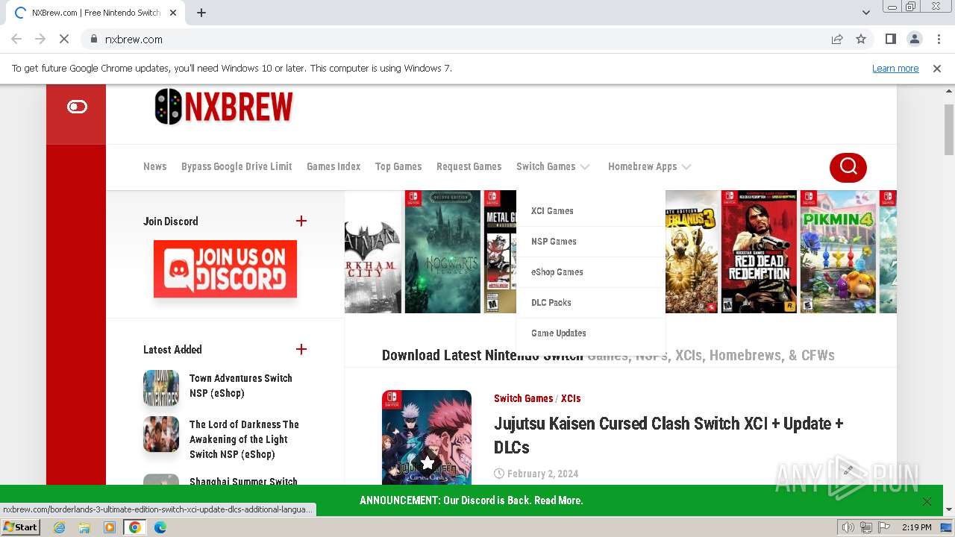Launch Internet Explorer from taskbar
This screenshot has width=955, height=537.
60,527
